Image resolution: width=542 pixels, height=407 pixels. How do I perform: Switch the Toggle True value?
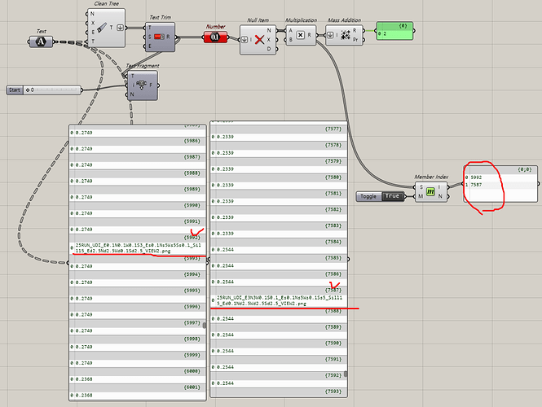click(392, 196)
